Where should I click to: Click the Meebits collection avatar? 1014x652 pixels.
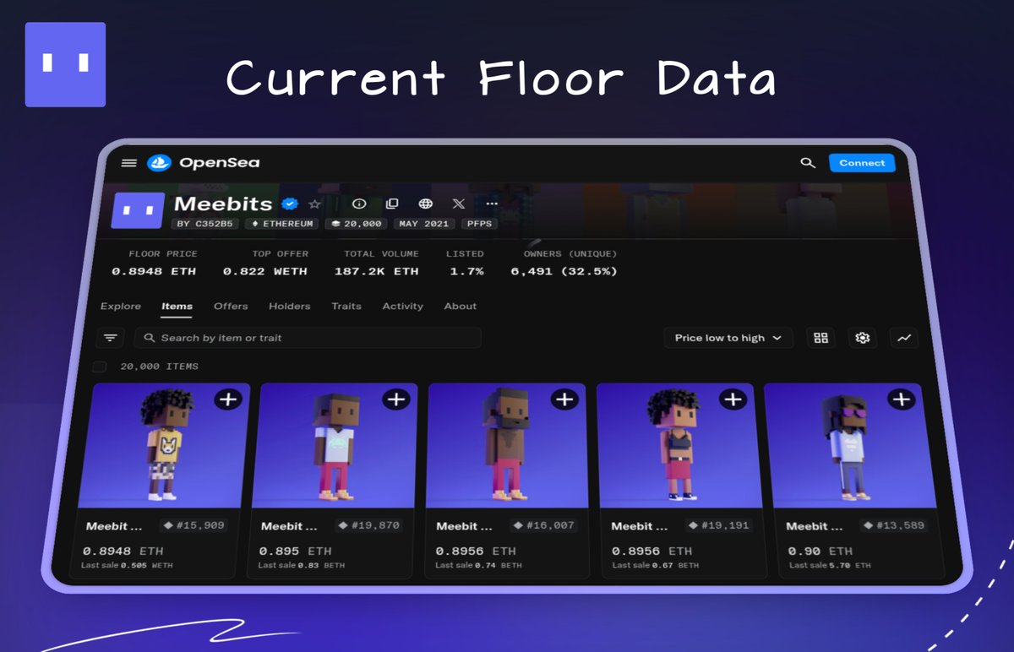(x=137, y=209)
